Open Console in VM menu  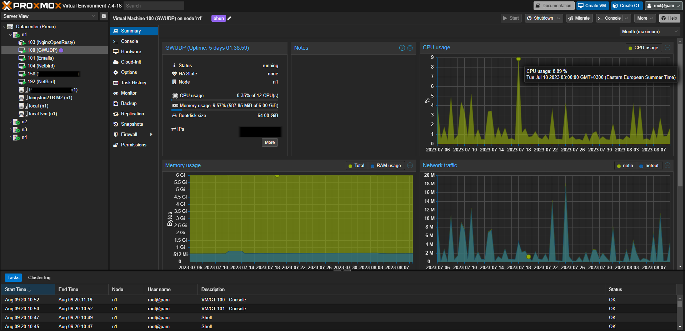click(134, 41)
